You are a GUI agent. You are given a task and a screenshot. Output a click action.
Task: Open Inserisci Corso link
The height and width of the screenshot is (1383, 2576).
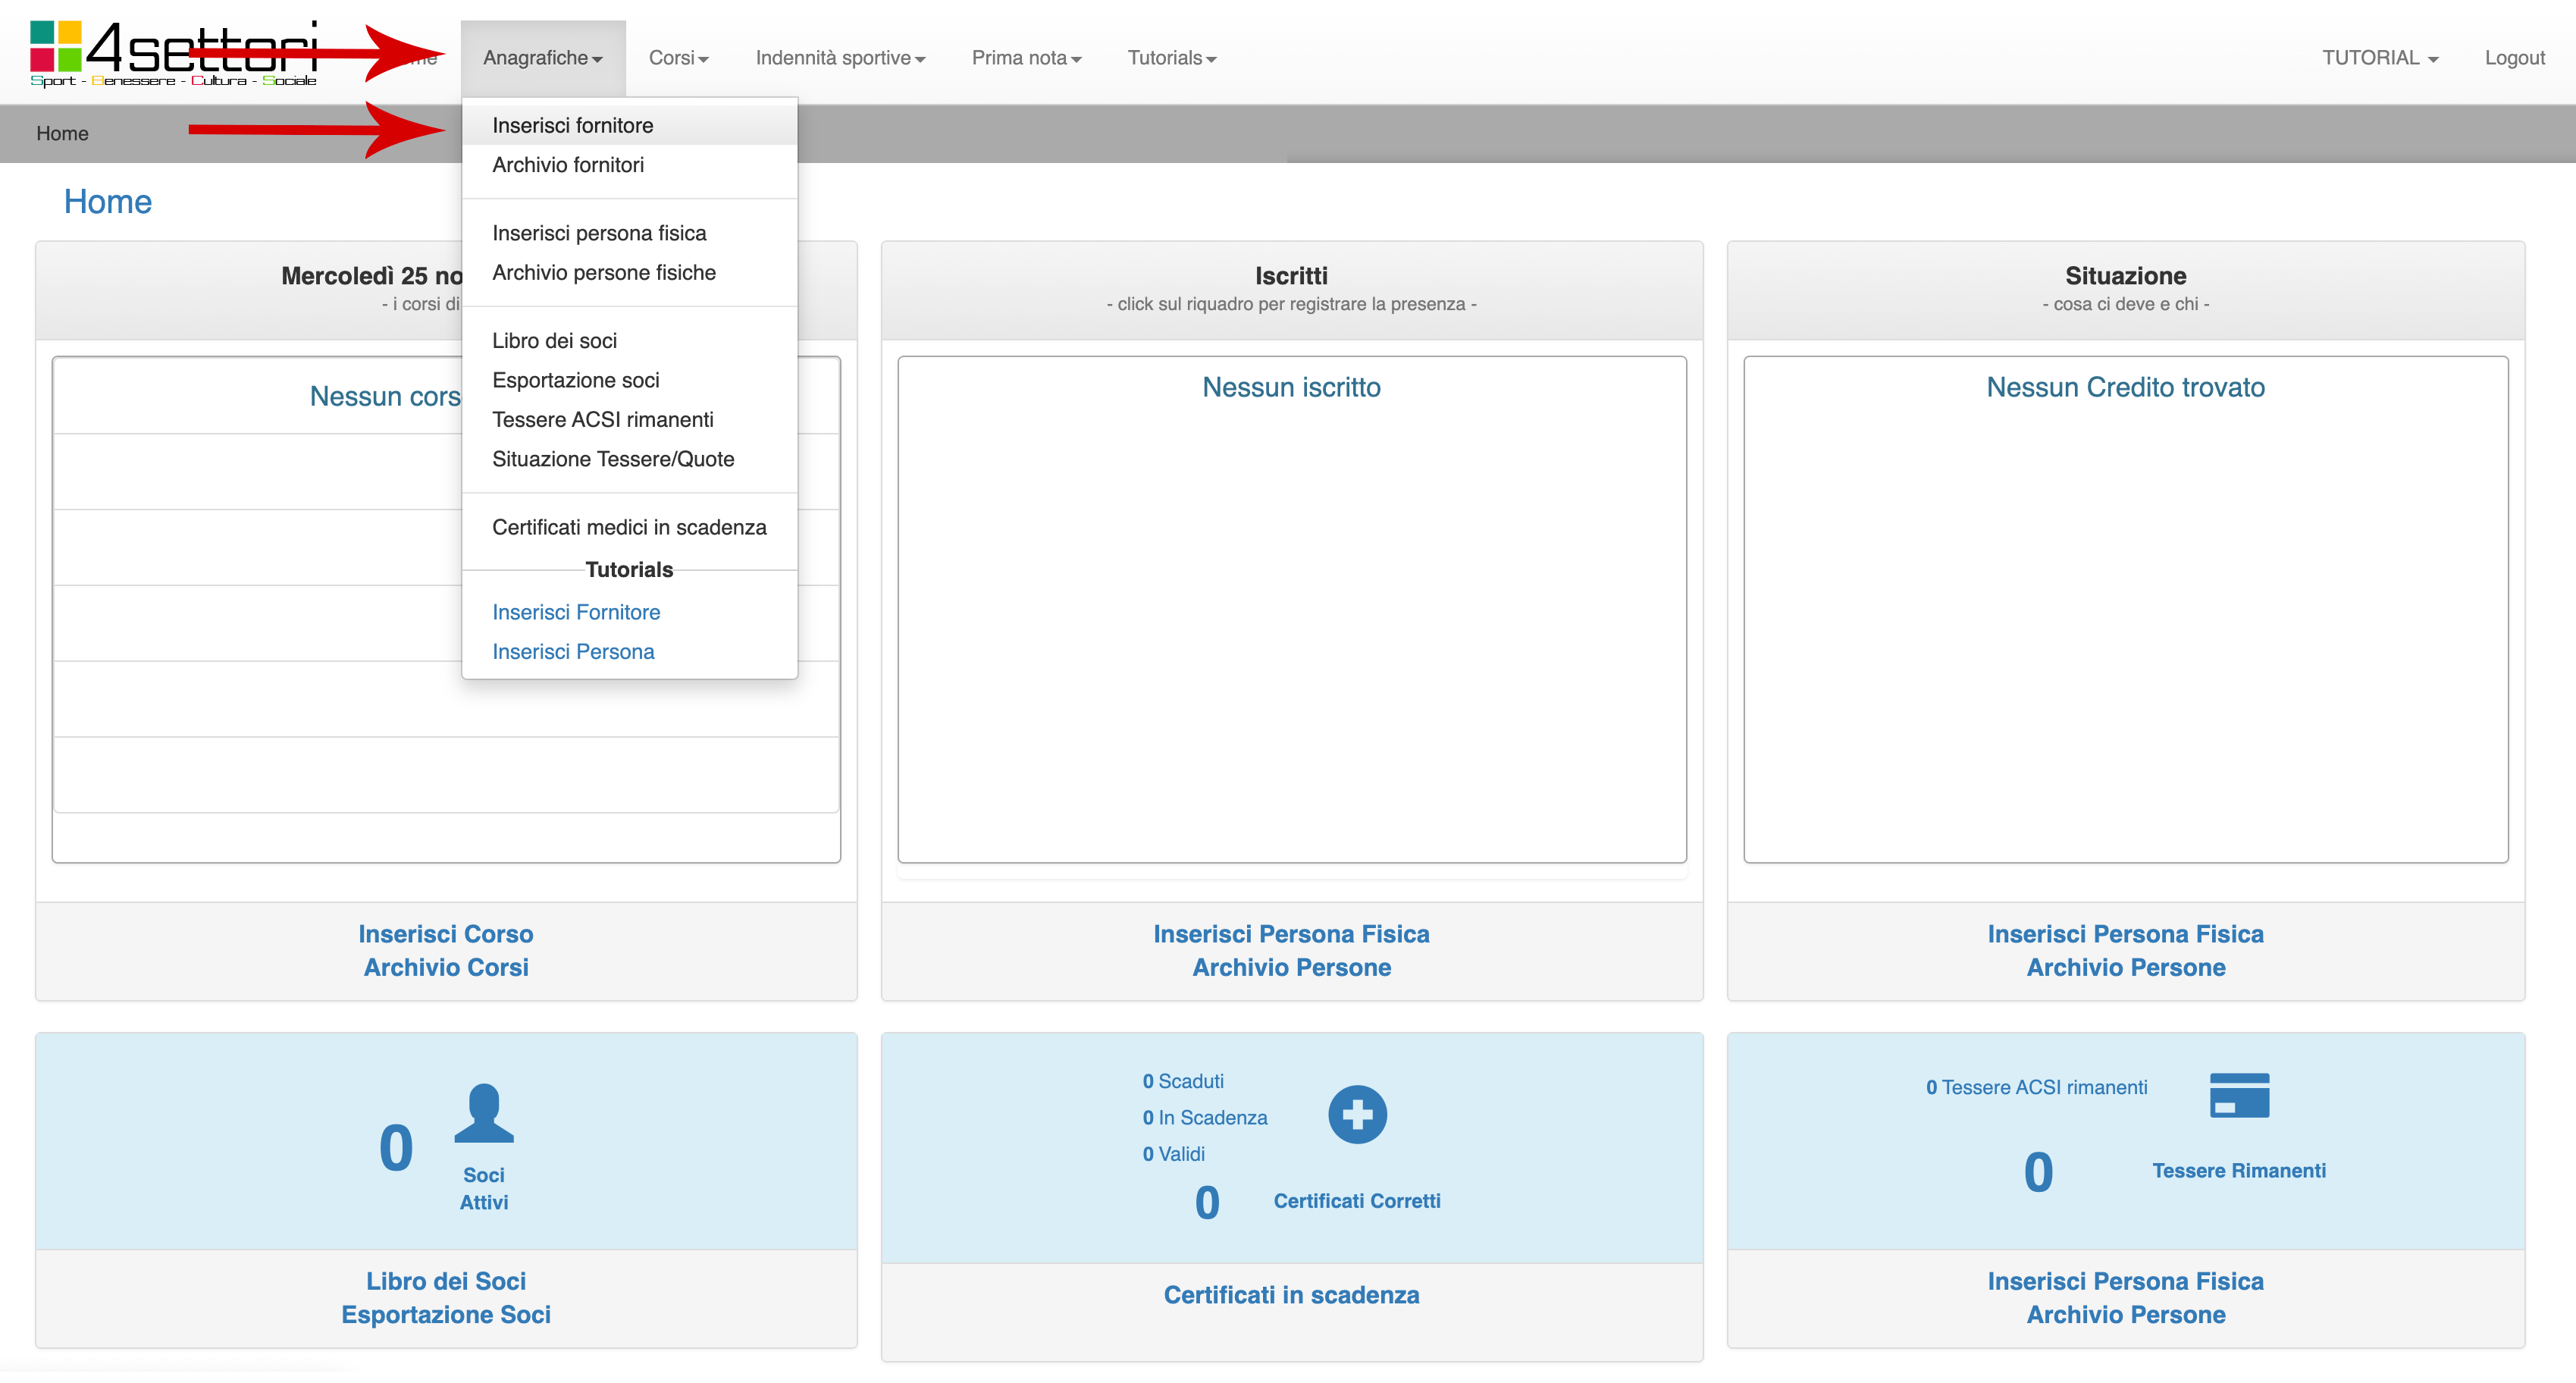[446, 933]
